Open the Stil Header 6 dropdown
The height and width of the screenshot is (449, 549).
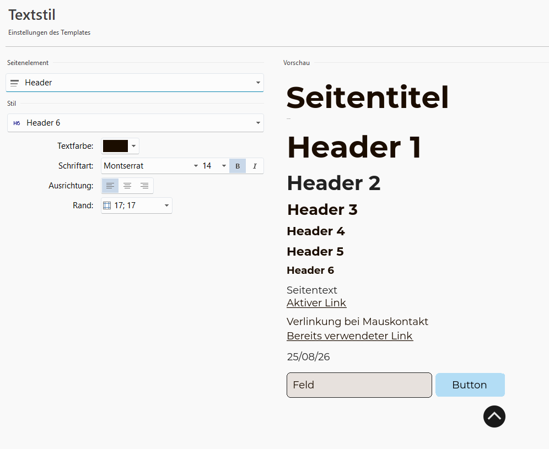[136, 123]
